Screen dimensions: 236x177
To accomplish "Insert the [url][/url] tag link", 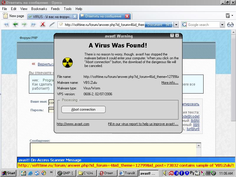I will coord(193,129).
